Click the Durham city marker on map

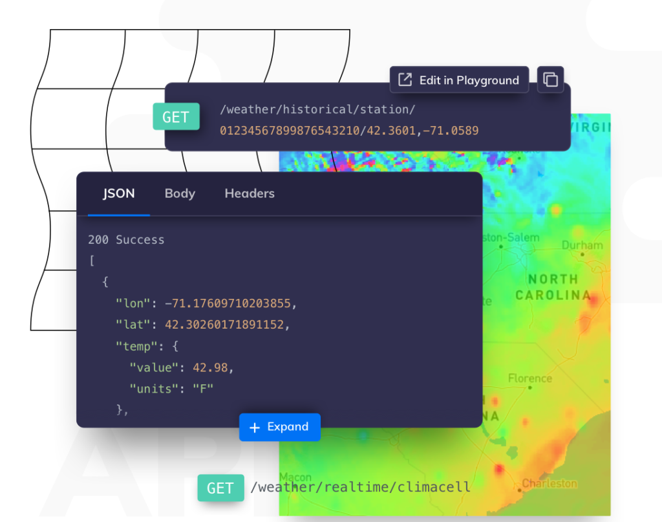[x=582, y=254]
